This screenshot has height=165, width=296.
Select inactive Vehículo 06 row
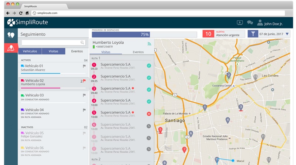[x=53, y=151]
